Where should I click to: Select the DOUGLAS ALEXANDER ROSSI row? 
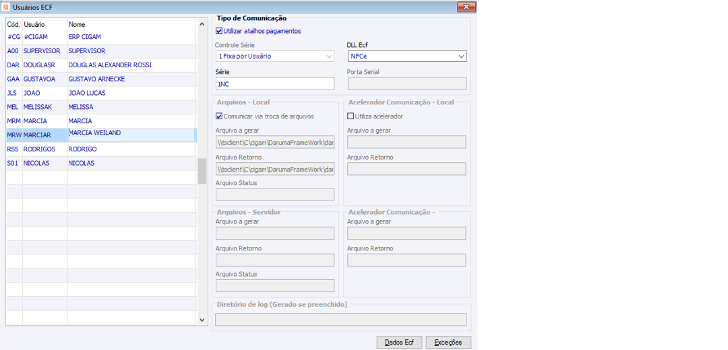pos(110,65)
